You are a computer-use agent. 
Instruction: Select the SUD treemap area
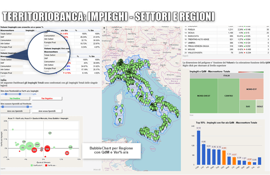pyautogui.click(x=248, y=106)
